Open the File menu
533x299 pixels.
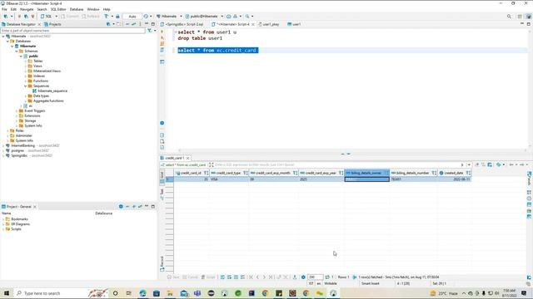[4, 9]
